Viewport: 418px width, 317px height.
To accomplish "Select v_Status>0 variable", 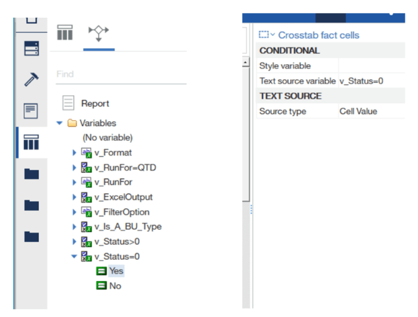I will point(117,242).
